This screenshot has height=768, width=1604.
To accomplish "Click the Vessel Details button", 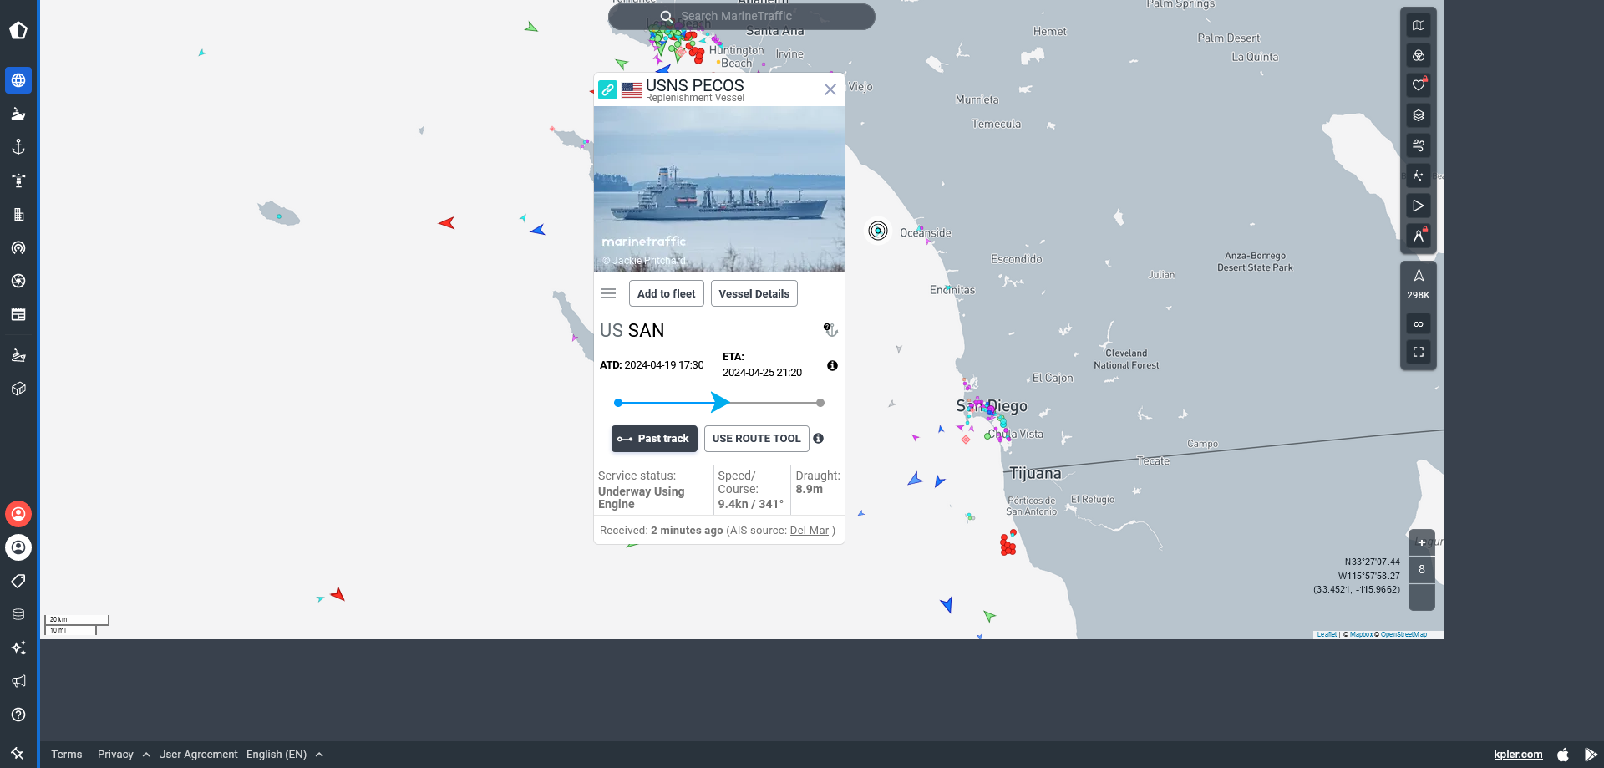I will click(x=754, y=293).
